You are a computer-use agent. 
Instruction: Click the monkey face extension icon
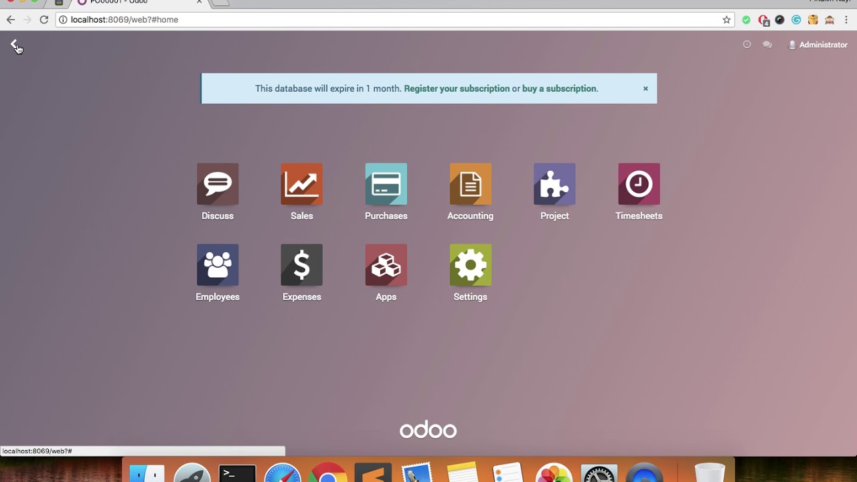click(x=830, y=20)
